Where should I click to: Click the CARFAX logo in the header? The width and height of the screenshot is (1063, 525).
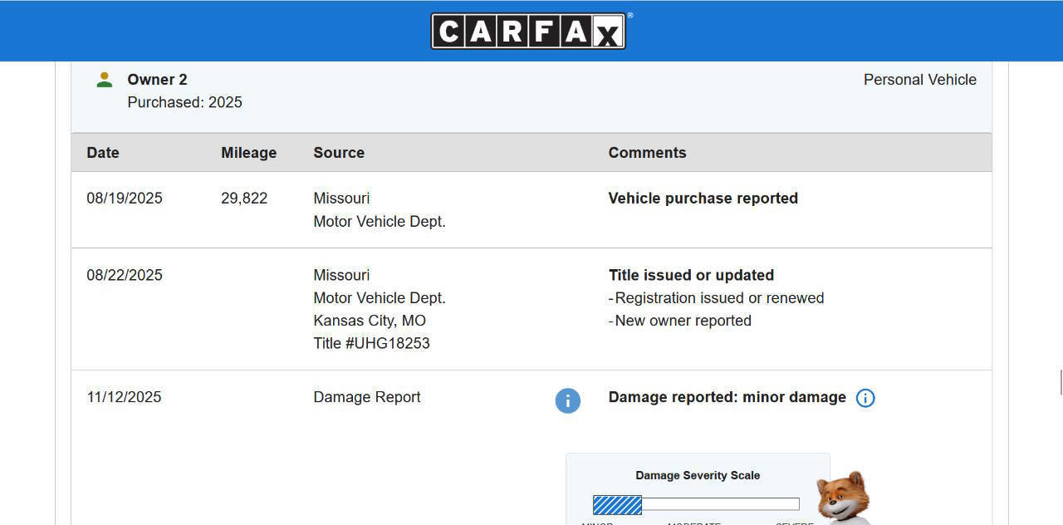[x=528, y=32]
